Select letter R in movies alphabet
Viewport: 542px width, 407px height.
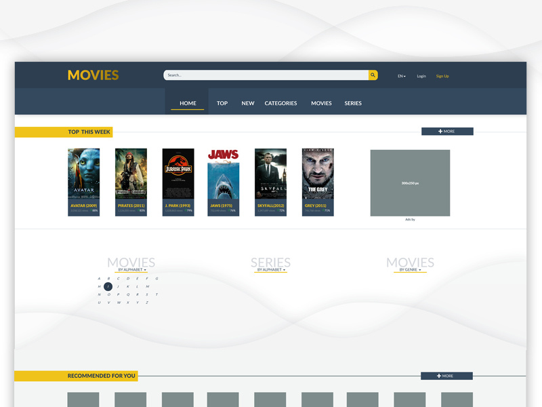tap(138, 294)
